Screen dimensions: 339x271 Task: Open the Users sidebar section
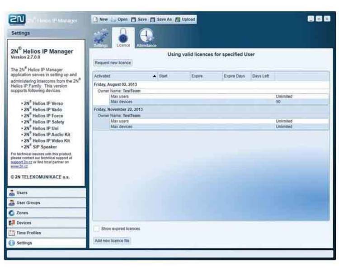pyautogui.click(x=46, y=193)
